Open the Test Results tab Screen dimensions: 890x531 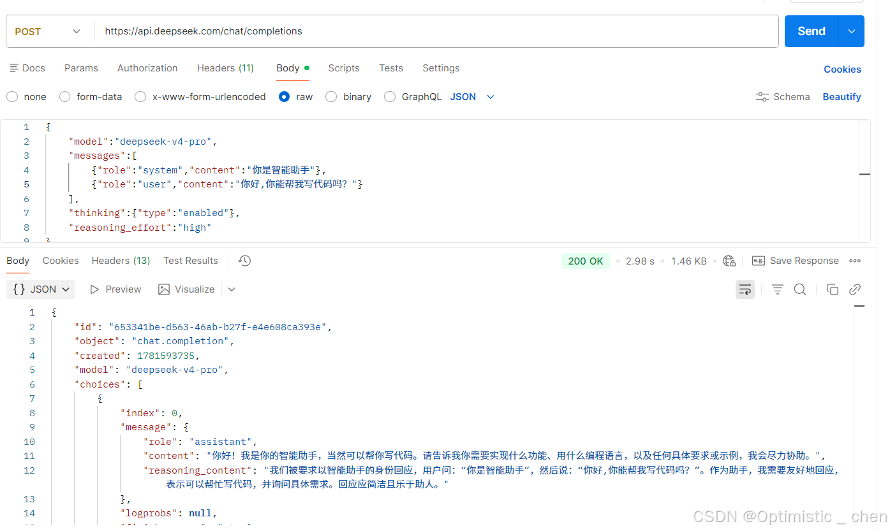coord(191,261)
